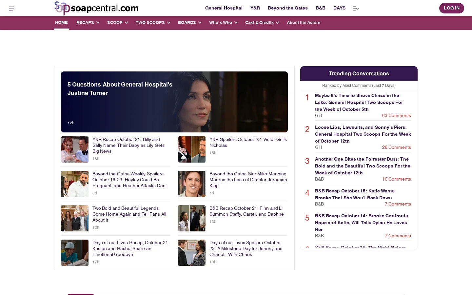472x295 pixels.
Task: Read B&B Recap October 21 Finn and Li
Action: coord(246,211)
